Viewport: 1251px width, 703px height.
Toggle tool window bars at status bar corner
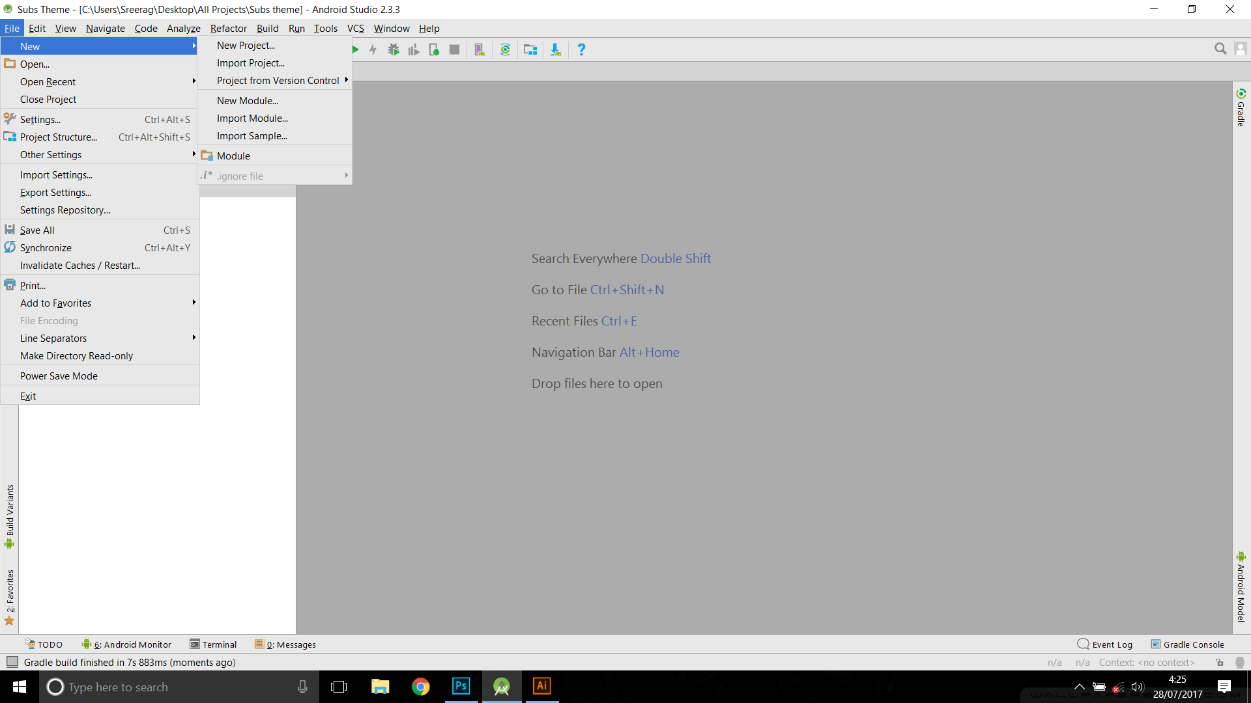(x=12, y=662)
